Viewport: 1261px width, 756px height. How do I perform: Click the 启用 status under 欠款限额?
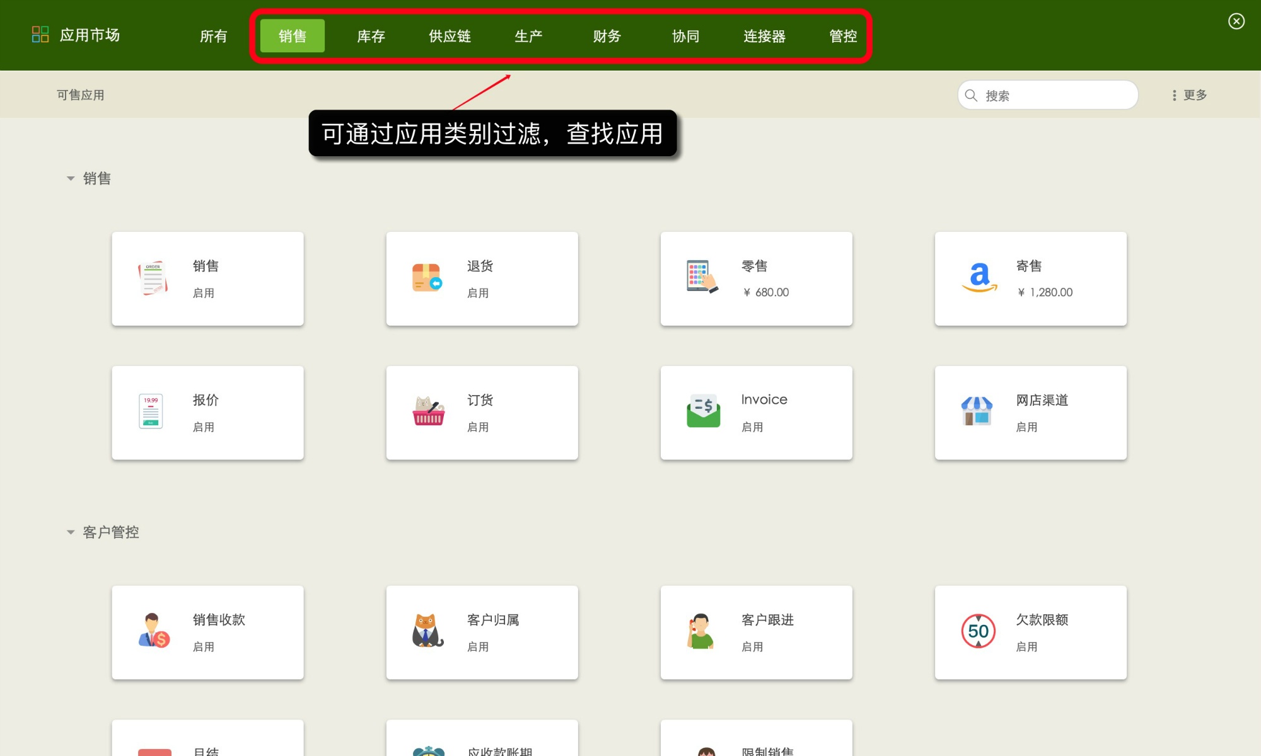[1026, 647]
